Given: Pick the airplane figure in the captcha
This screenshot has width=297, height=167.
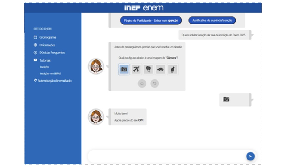Looking at the screenshot, I should (136, 69).
